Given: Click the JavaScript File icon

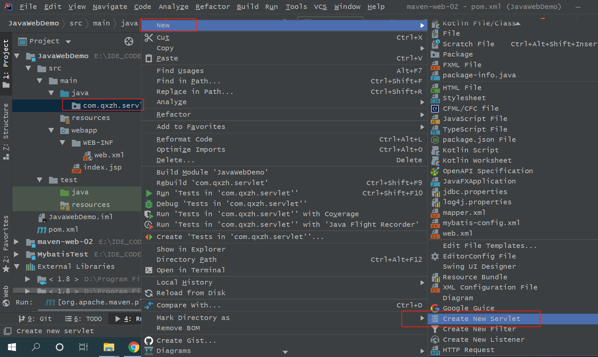Looking at the screenshot, I should (435, 119).
